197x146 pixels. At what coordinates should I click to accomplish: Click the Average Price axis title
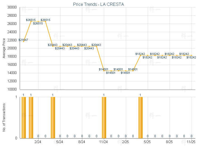pyautogui.click(x=4, y=48)
